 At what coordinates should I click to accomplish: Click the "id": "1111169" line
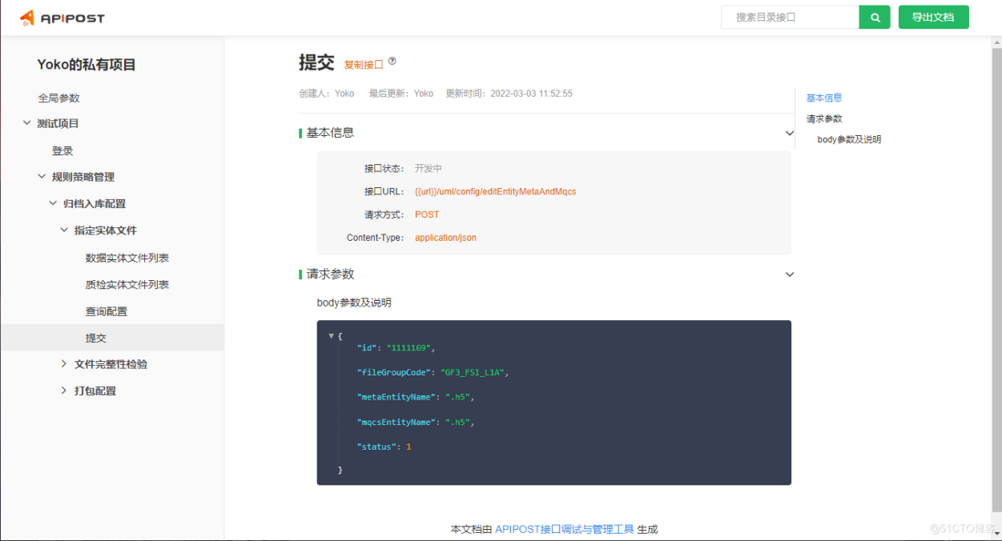(x=395, y=348)
